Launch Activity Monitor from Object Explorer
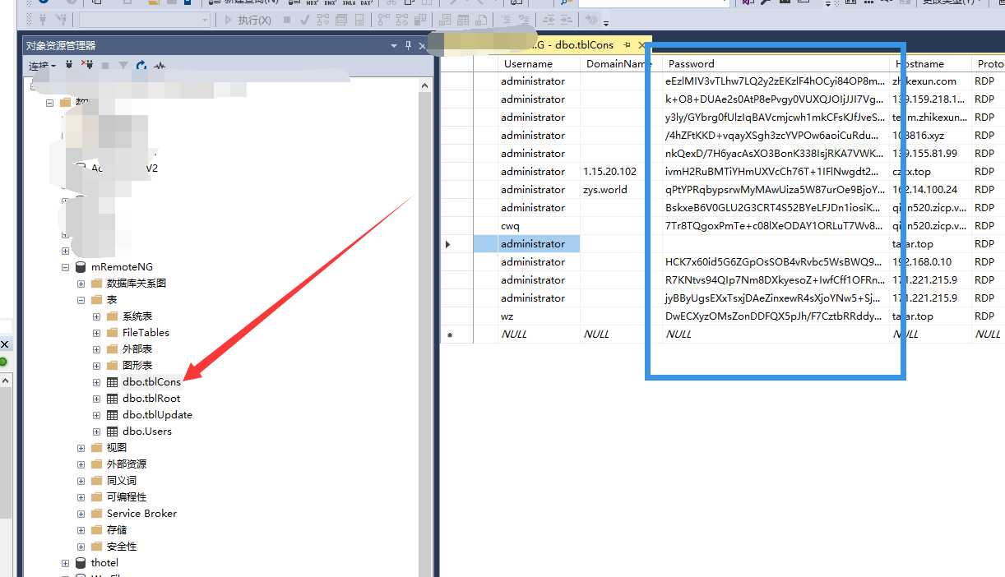 pyautogui.click(x=158, y=64)
